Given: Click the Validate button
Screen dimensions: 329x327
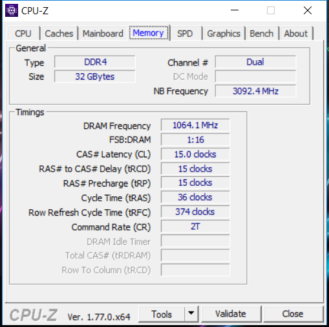Looking at the screenshot, I should click(x=231, y=314).
